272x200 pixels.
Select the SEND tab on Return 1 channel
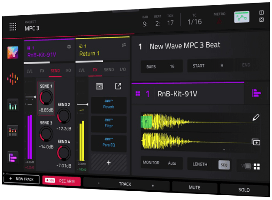coord(109,70)
